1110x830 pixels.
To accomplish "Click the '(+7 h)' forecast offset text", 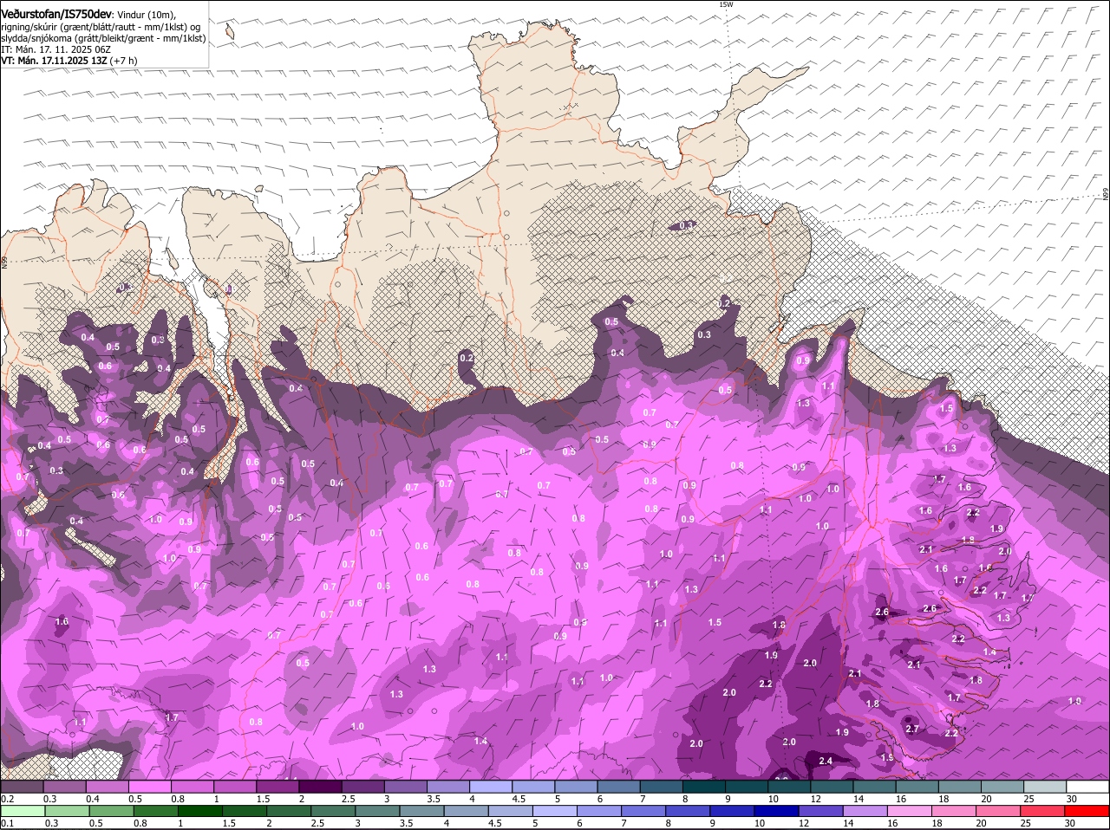I will pyautogui.click(x=123, y=61).
